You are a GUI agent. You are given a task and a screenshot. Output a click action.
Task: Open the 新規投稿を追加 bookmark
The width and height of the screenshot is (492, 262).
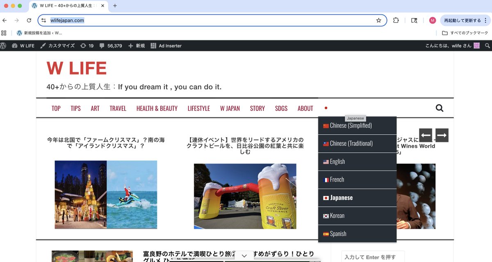[x=39, y=33]
